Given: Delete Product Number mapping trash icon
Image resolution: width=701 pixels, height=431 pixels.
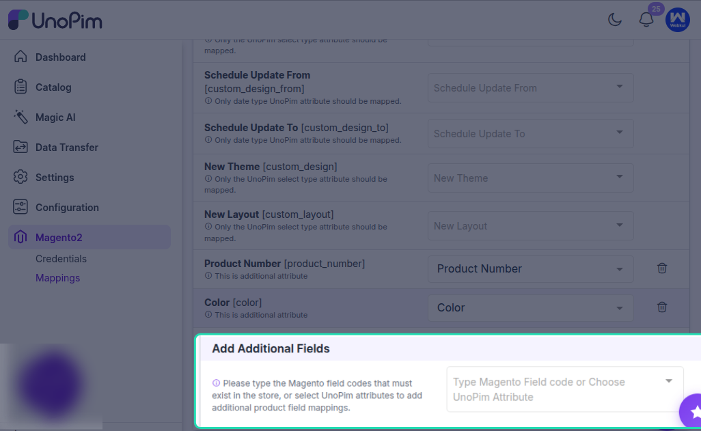Looking at the screenshot, I should pyautogui.click(x=662, y=268).
